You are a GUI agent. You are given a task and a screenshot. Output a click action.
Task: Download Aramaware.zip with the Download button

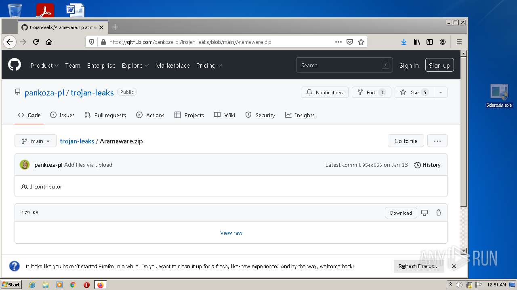(x=401, y=213)
